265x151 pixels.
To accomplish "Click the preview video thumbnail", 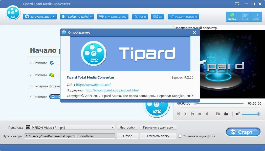I will tap(232, 64).
